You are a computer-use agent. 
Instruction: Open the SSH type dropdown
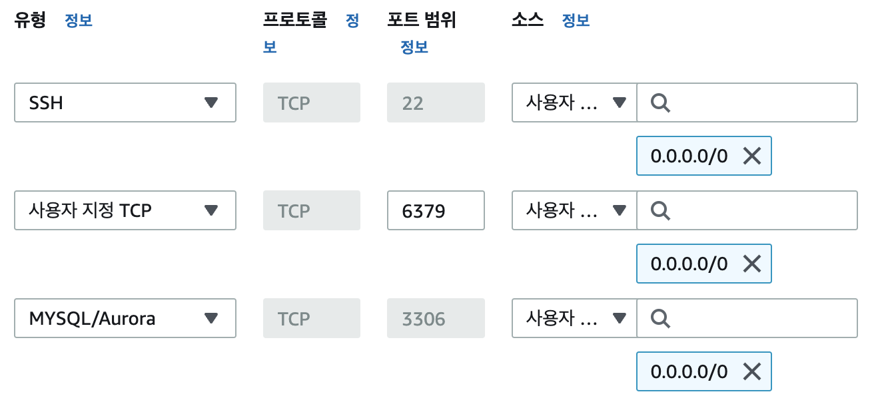tap(125, 103)
